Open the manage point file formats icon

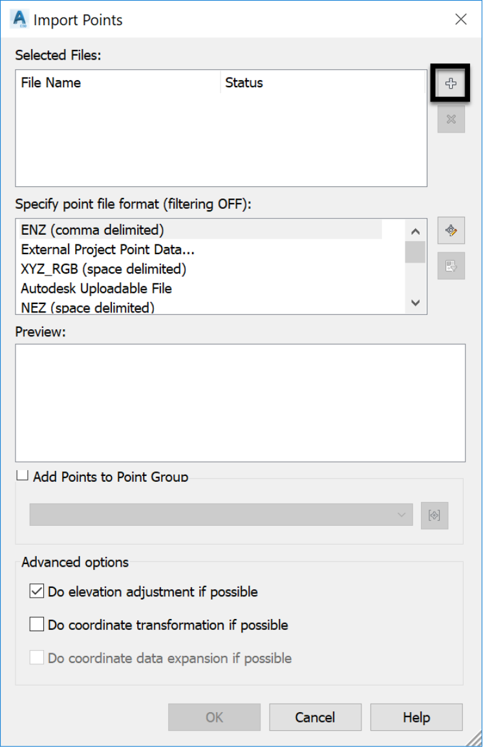pos(451,231)
